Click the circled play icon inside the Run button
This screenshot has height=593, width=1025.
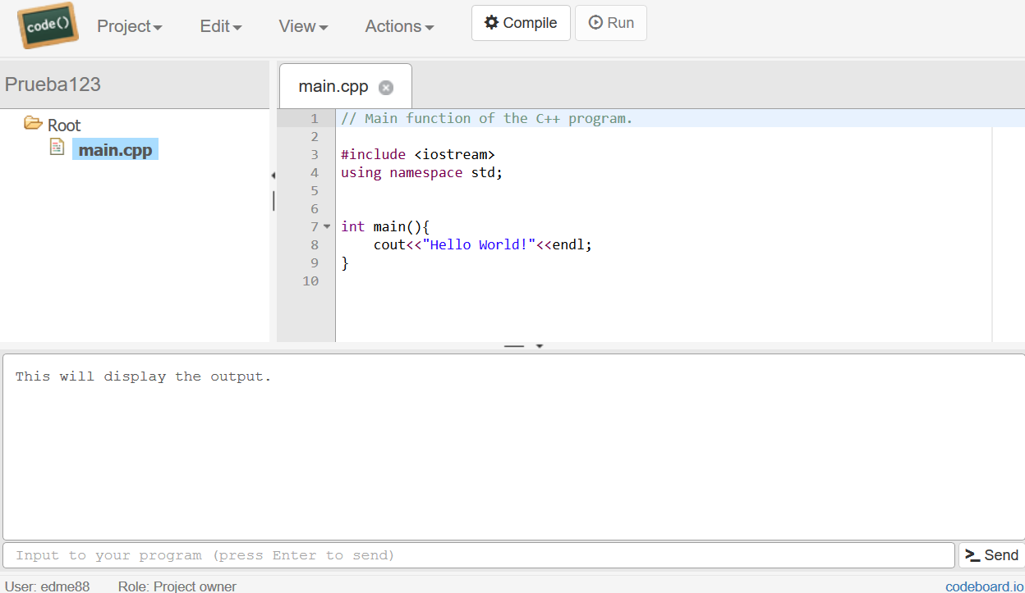(595, 22)
